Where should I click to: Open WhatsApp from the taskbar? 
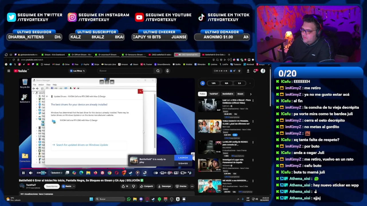pos(129,199)
